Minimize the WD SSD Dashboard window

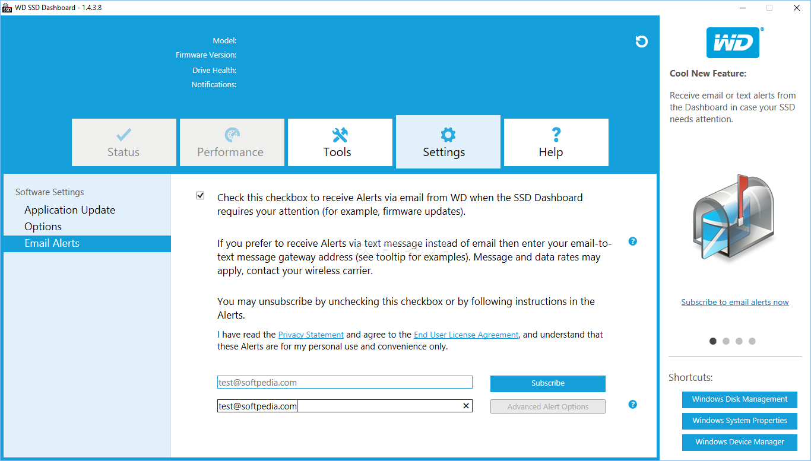click(742, 8)
